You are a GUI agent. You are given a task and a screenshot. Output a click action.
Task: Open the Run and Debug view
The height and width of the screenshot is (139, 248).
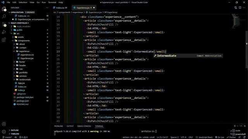coord(4,32)
